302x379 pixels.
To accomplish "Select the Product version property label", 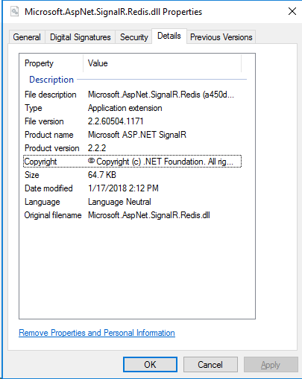I will (x=51, y=148).
